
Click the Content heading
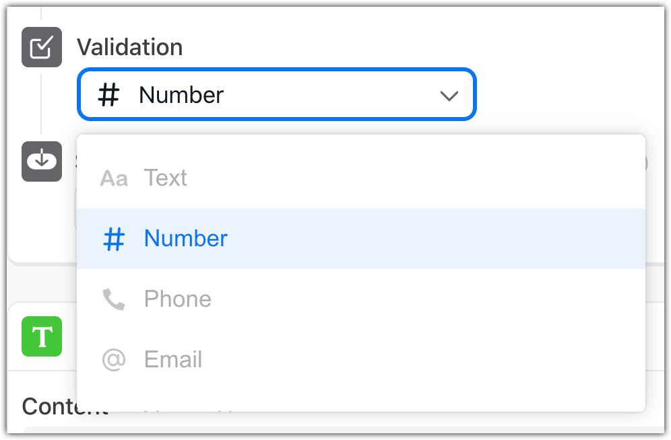[x=47, y=406]
